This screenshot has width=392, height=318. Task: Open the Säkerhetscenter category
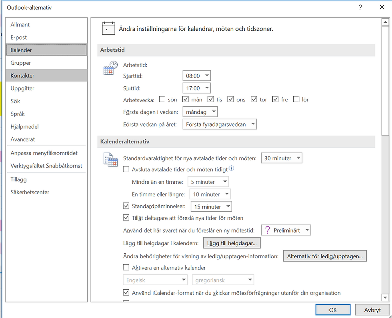46,192
